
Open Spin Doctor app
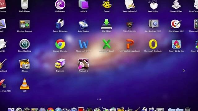tap(83, 24)
